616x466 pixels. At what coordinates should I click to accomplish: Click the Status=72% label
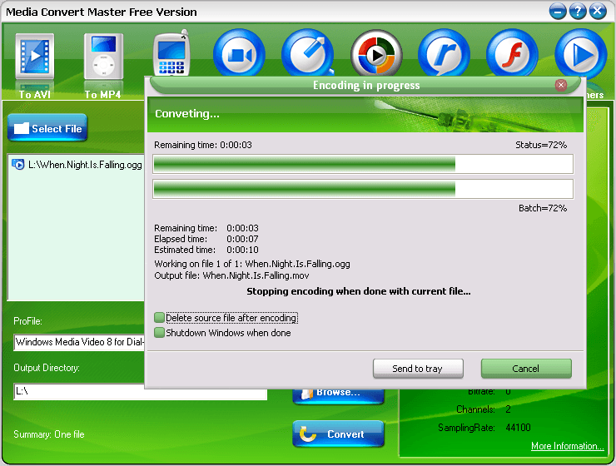(541, 145)
